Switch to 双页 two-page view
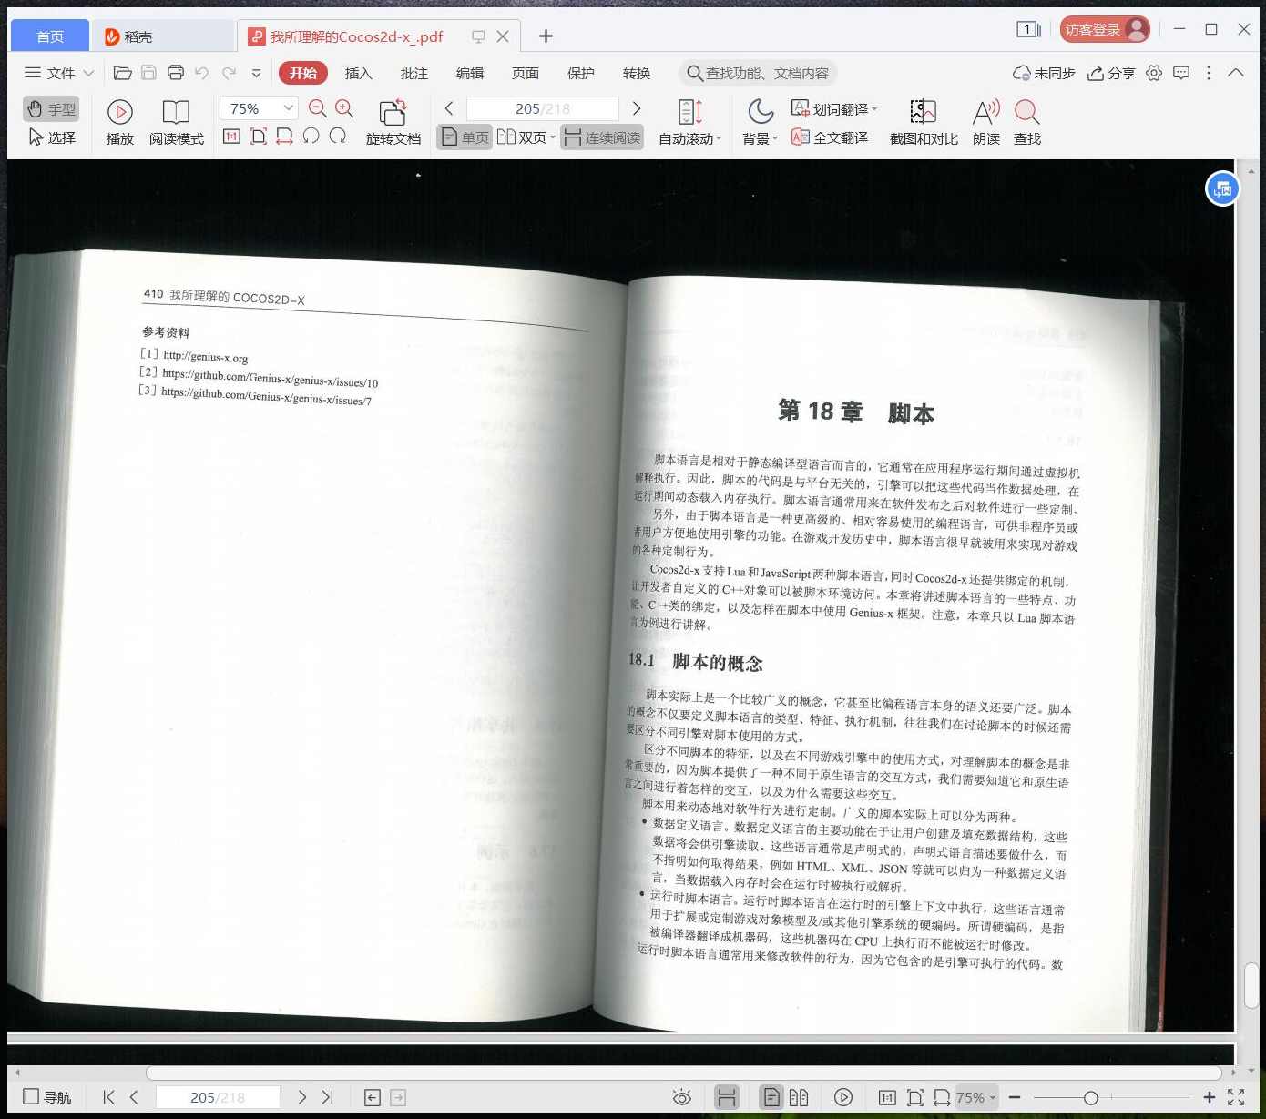Screen dimensions: 1266x1119 coord(526,137)
